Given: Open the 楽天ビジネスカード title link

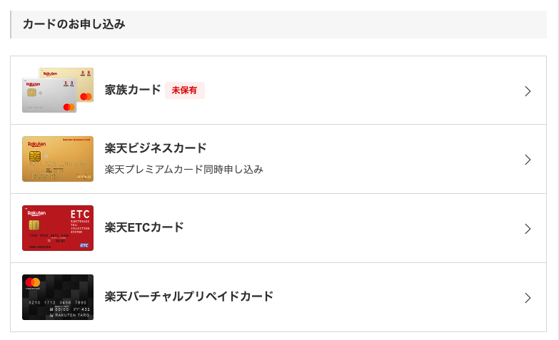Looking at the screenshot, I should 156,148.
